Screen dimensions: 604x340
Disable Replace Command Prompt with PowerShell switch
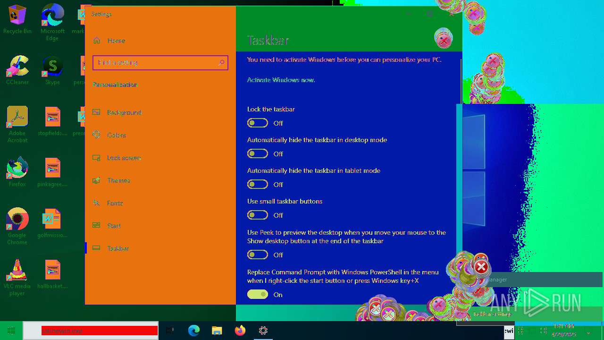click(x=258, y=295)
